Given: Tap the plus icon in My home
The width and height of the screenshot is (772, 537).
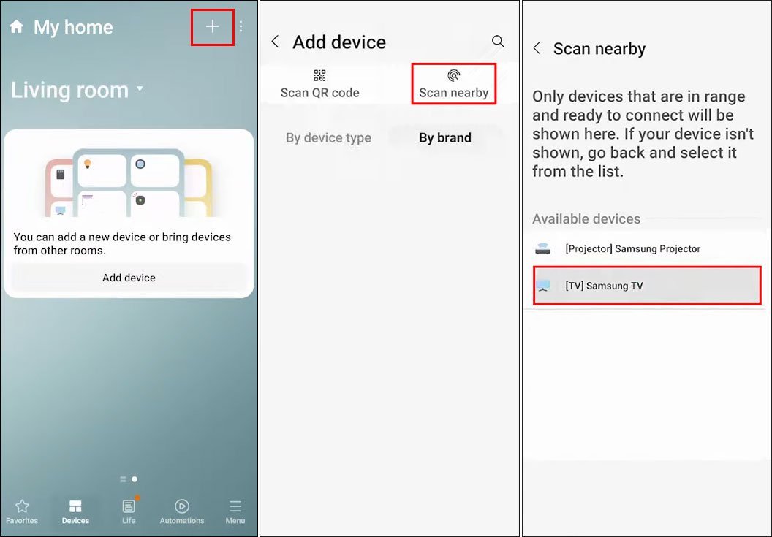Looking at the screenshot, I should point(212,26).
